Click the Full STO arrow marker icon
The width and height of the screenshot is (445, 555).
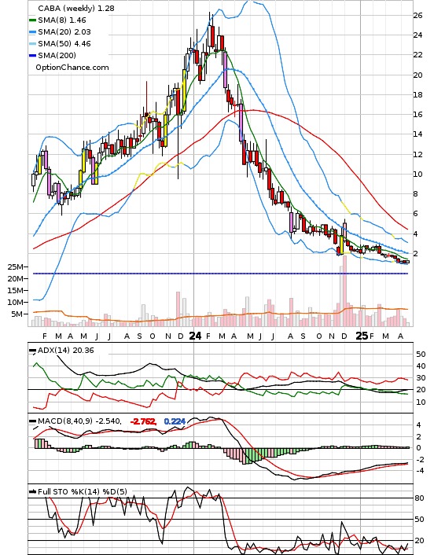click(x=32, y=491)
